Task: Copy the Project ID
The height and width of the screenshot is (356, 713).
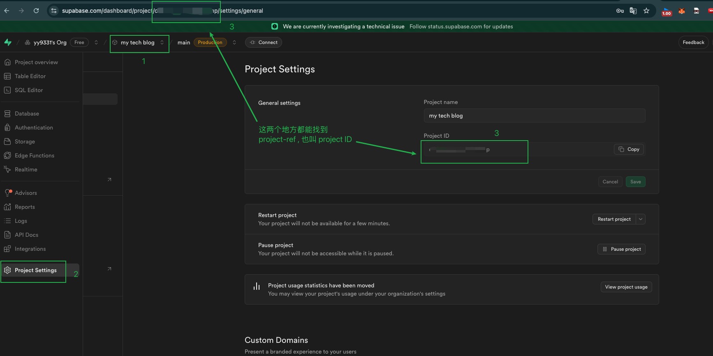Action: [x=629, y=149]
